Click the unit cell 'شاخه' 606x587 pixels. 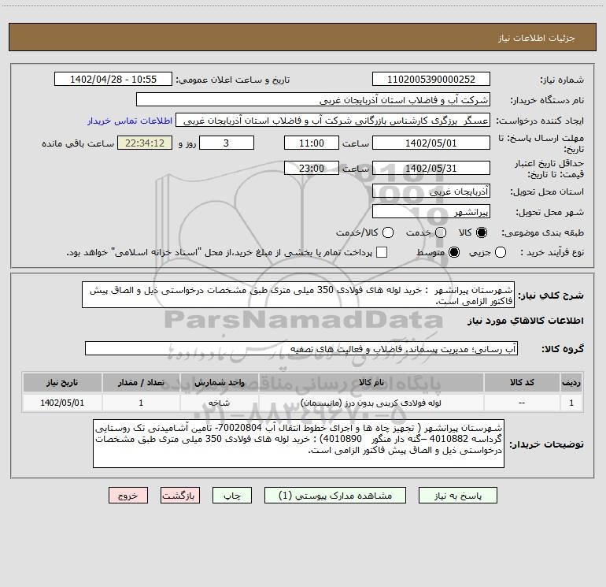[219, 403]
